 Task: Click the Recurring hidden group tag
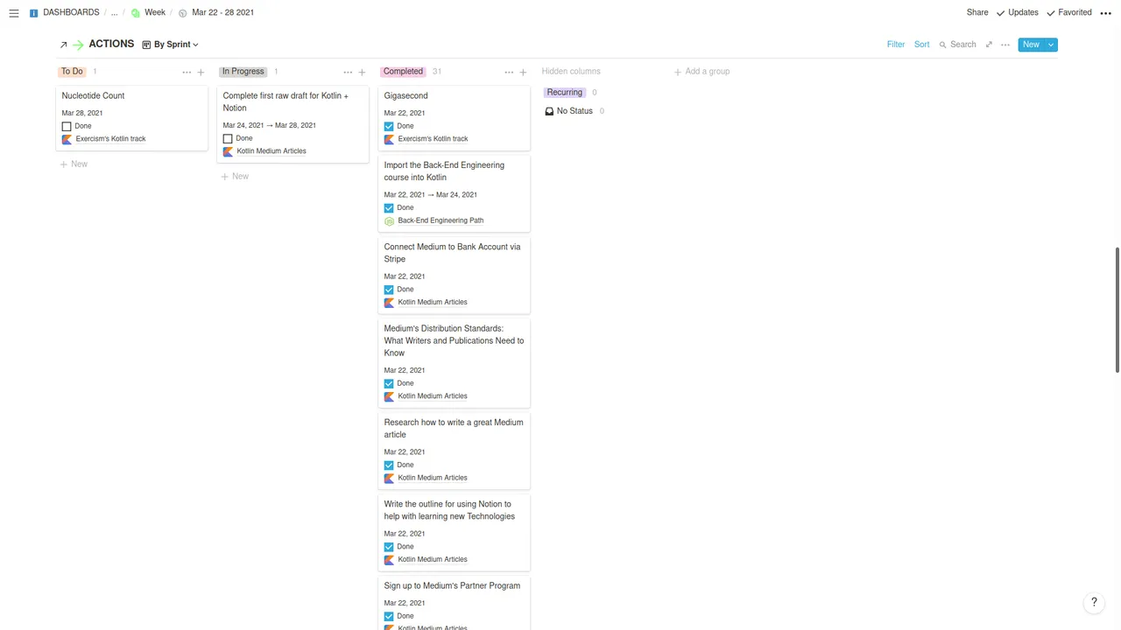click(x=565, y=93)
